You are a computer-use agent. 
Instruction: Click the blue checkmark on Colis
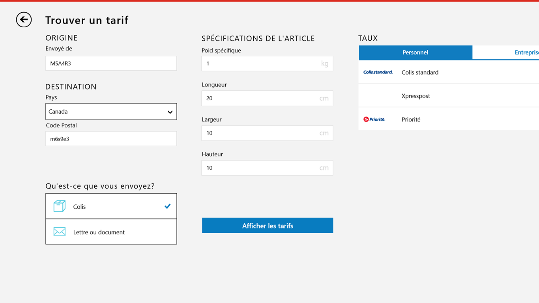click(x=167, y=206)
